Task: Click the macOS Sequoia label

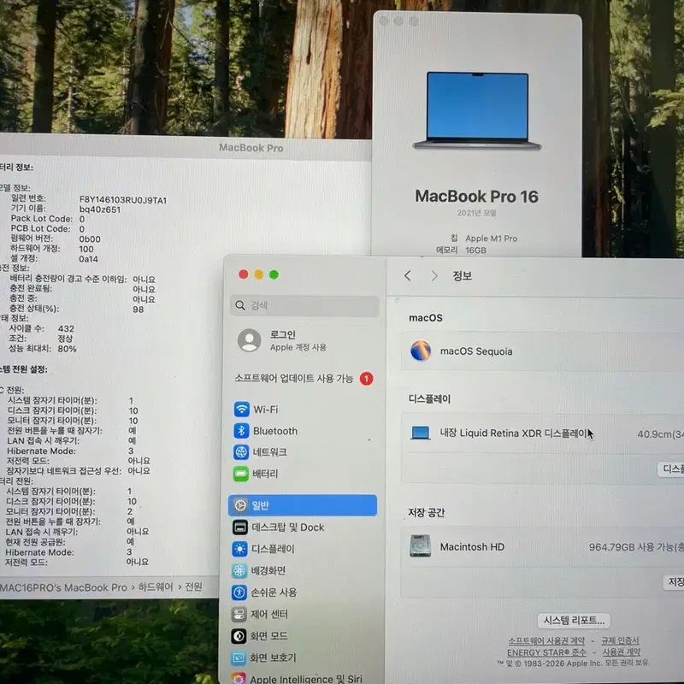Action: tap(476, 351)
